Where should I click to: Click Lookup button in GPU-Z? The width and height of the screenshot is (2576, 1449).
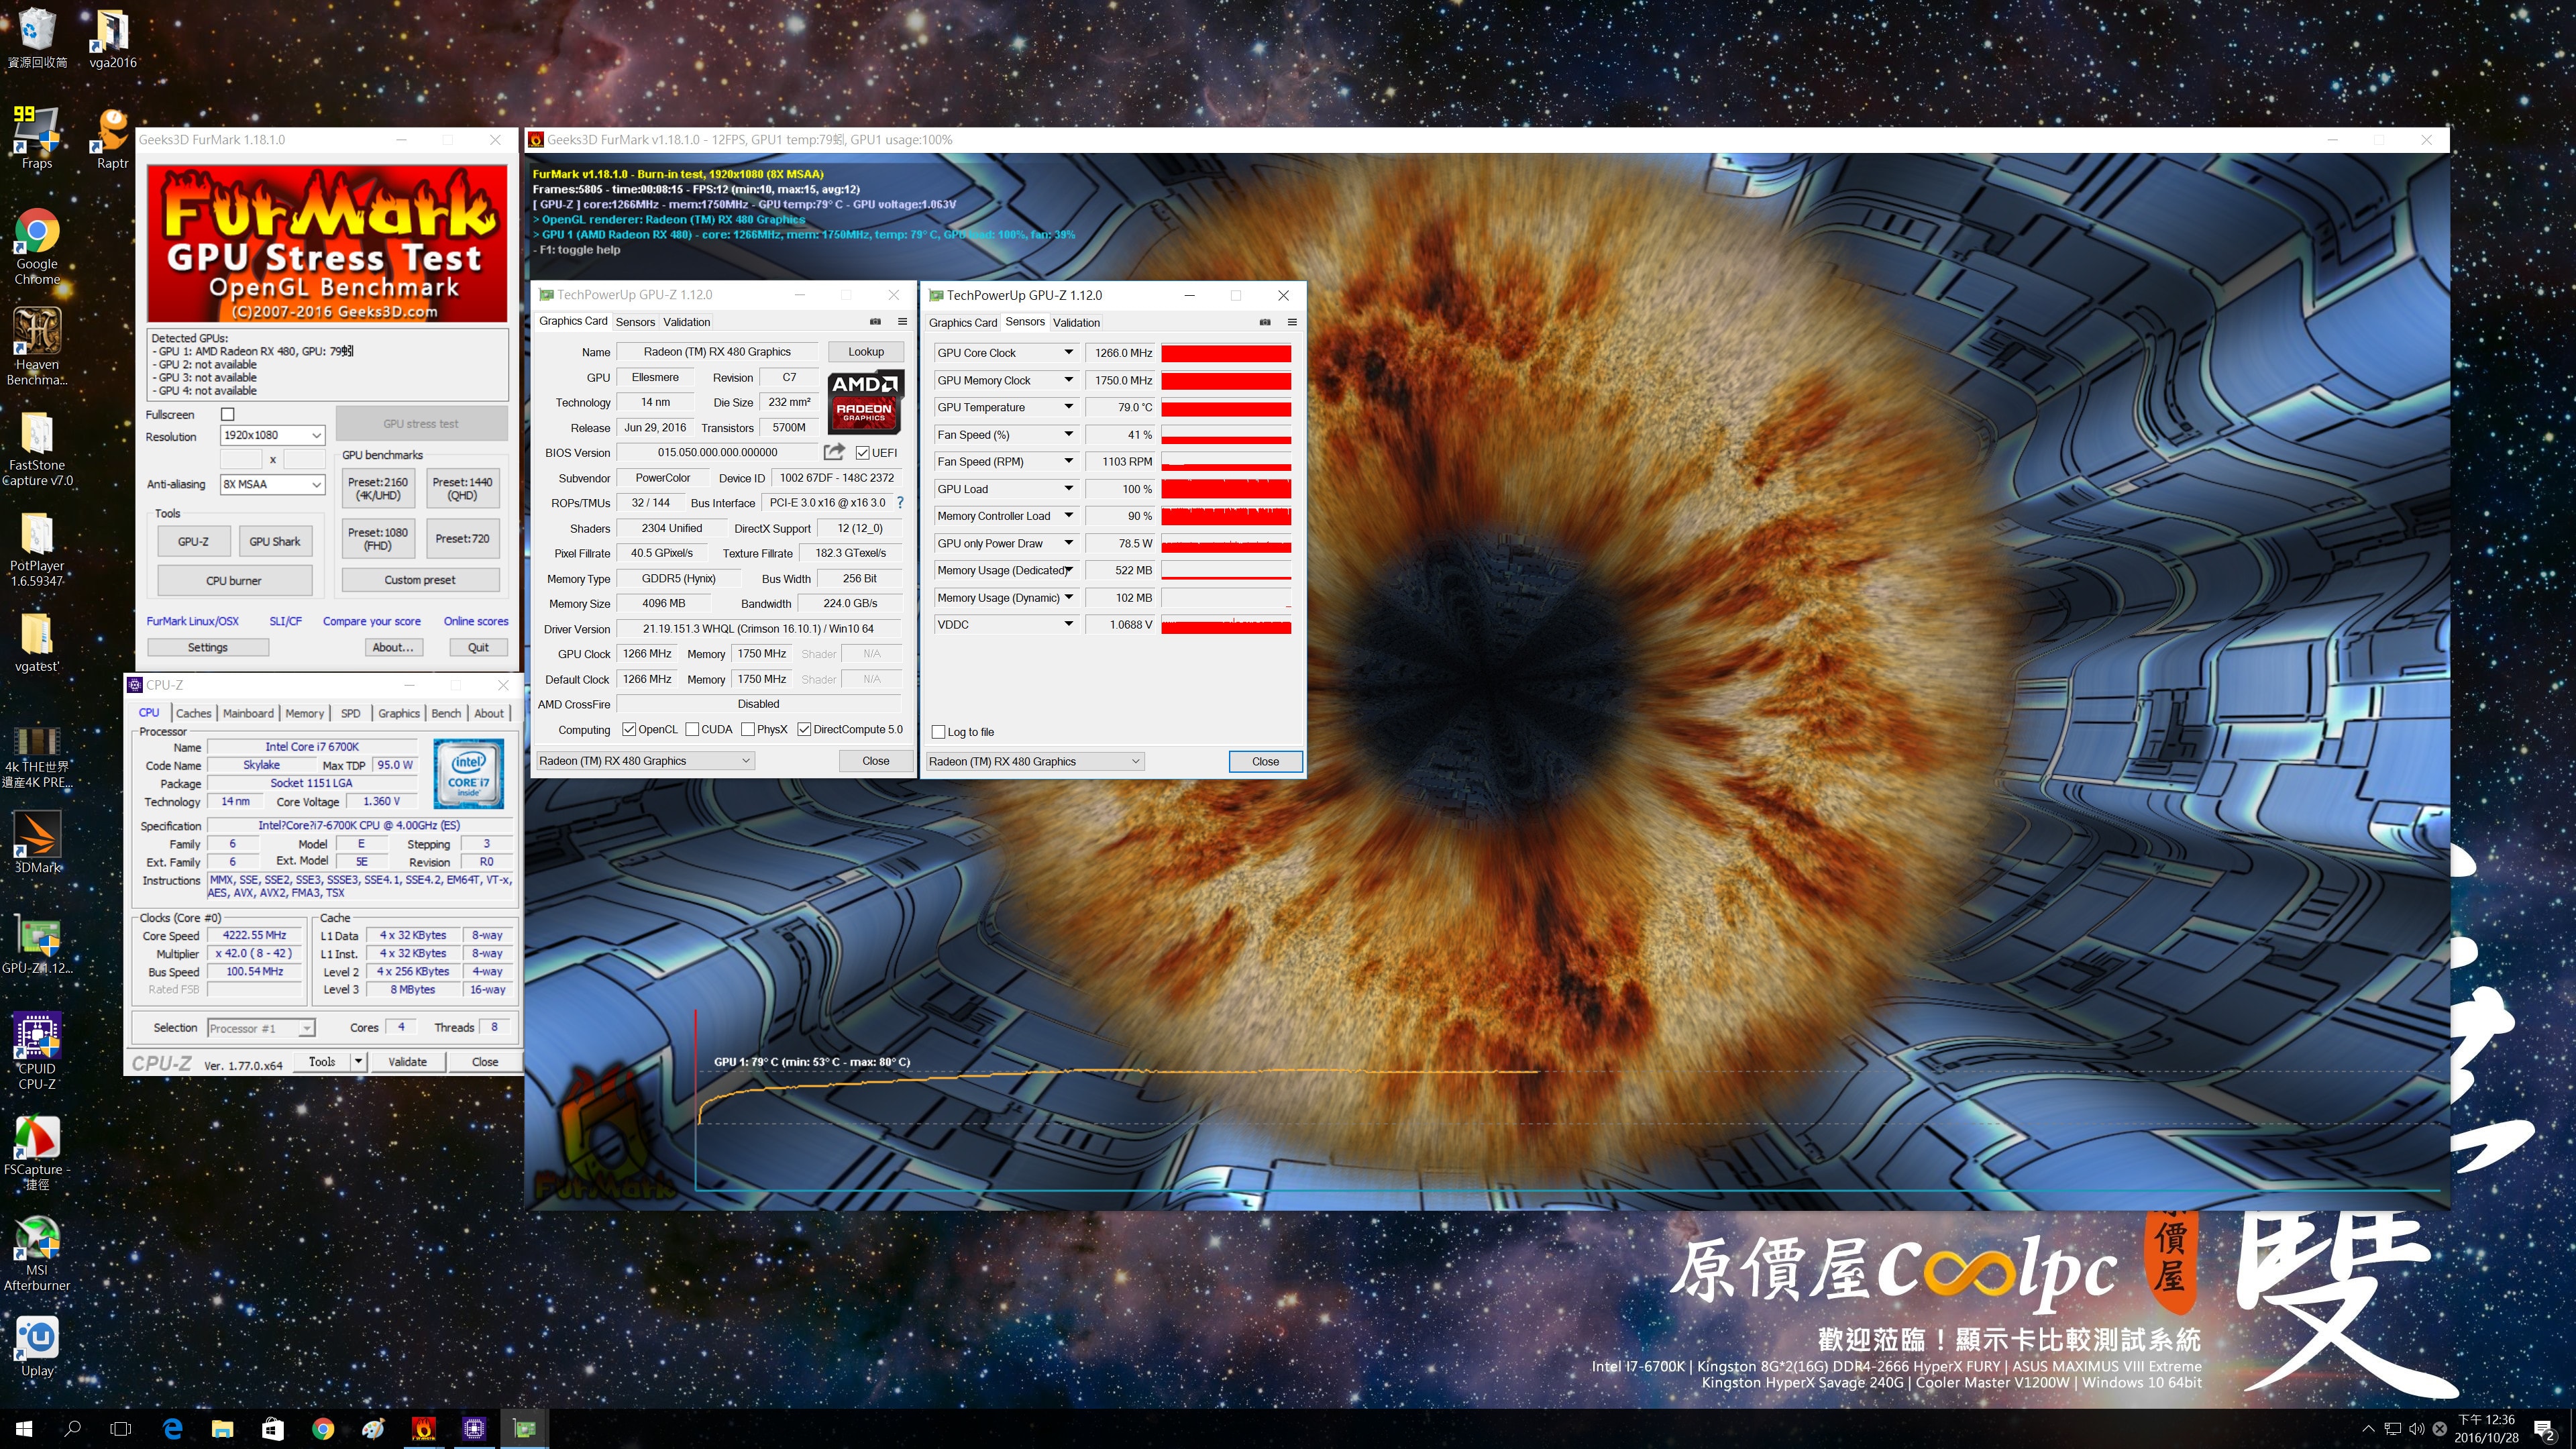click(866, 351)
